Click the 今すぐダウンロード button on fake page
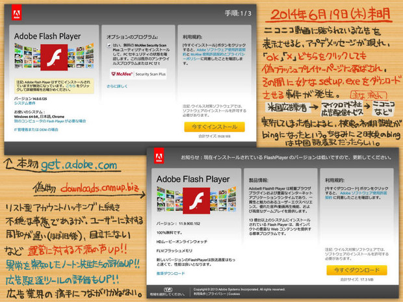403x302 pixels. coord(357,270)
